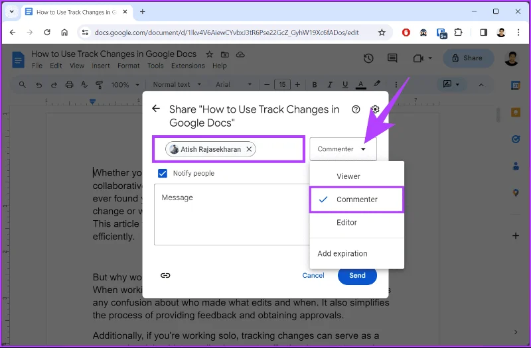Add Atish Rajasekharan recipient field
This screenshot has width=531, height=348.
229,149
